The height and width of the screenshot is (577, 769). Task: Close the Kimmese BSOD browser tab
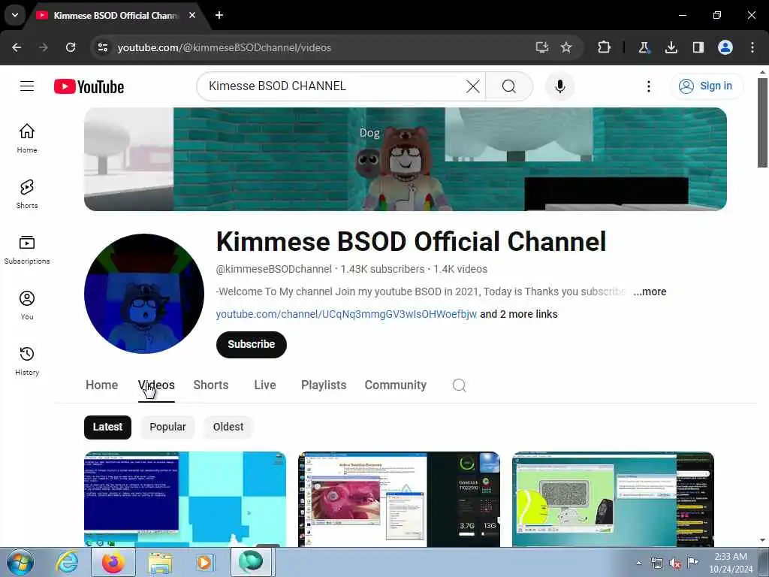click(x=192, y=15)
